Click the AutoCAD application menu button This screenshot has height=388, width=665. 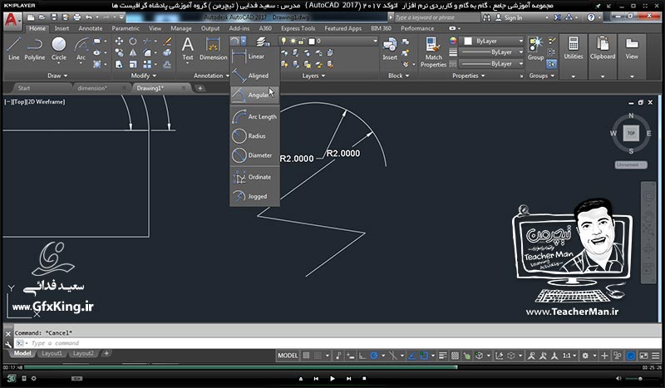tap(12, 20)
